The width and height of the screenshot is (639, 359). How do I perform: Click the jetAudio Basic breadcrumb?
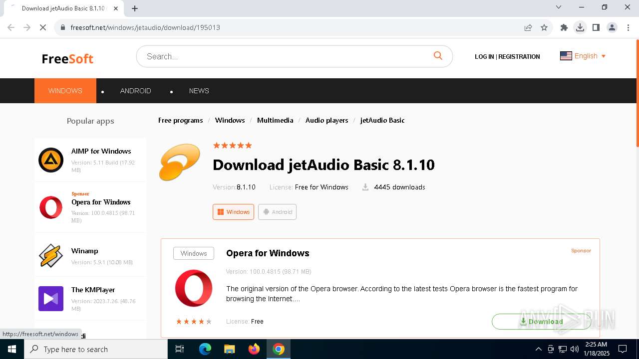[382, 120]
